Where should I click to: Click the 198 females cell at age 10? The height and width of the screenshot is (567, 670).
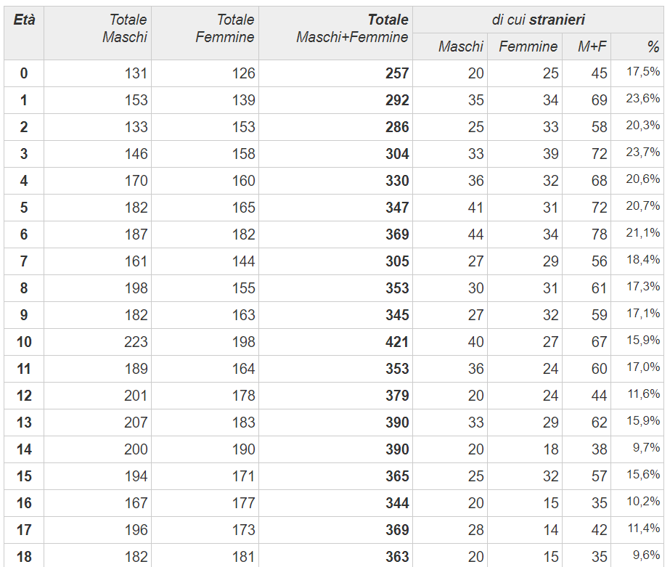[244, 342]
